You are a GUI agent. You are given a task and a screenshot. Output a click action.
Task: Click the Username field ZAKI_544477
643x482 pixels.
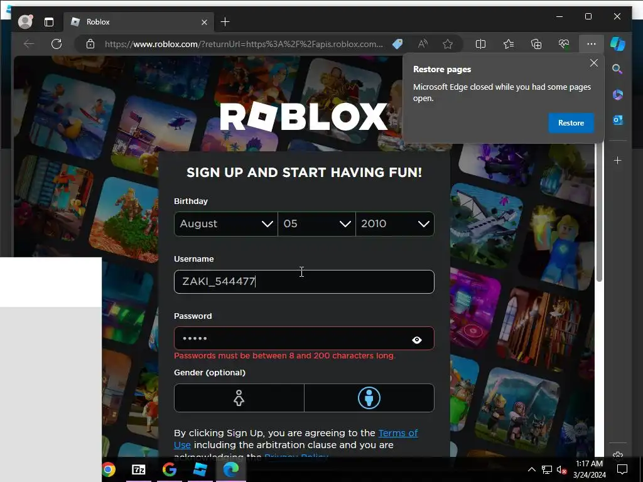[x=304, y=282]
